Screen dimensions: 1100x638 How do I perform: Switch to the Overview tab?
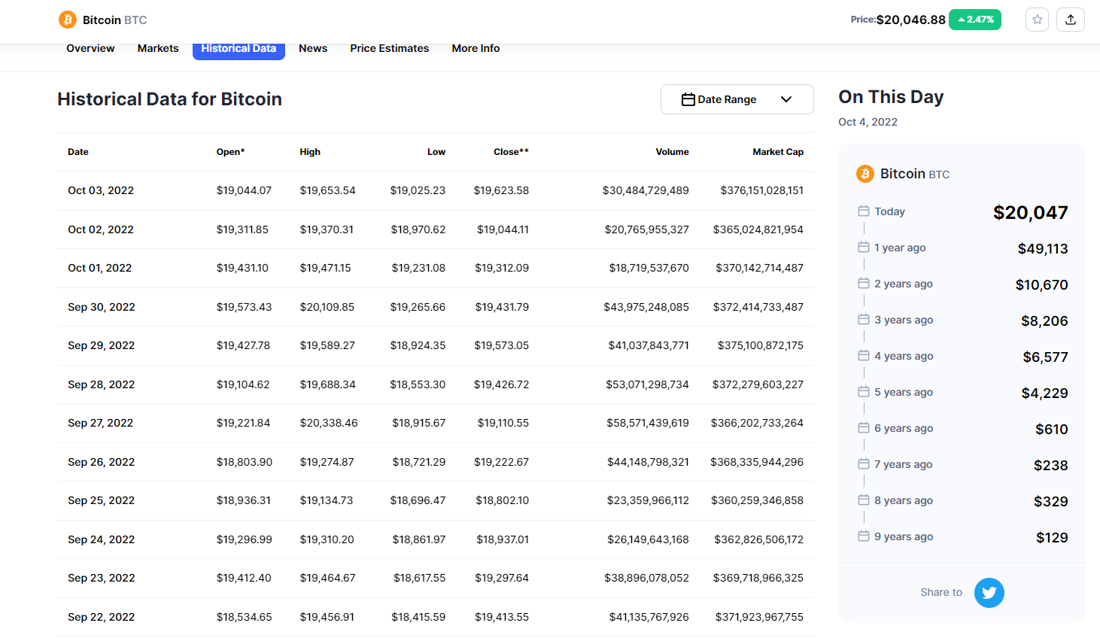(x=90, y=48)
